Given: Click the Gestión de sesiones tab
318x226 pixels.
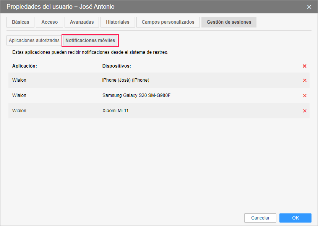Looking at the screenshot, I should coord(229,22).
